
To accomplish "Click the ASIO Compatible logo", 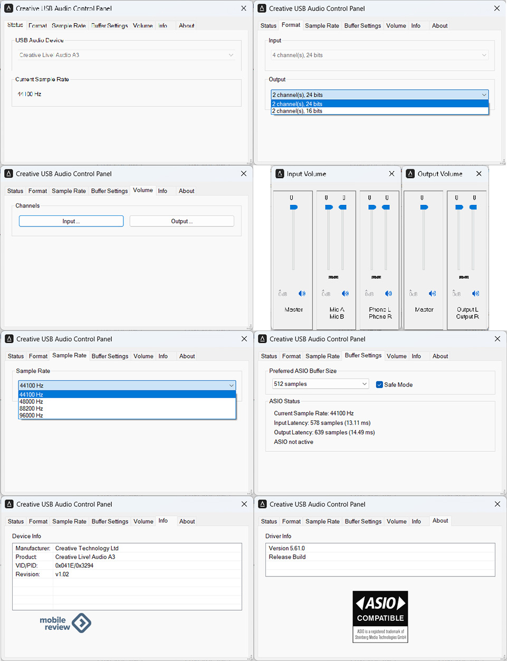I will [380, 616].
